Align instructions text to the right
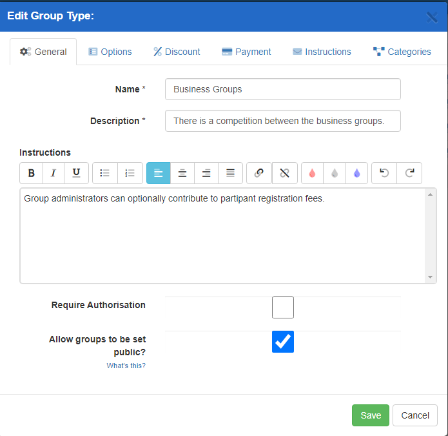Image resolution: width=448 pixels, height=436 pixels. 206,173
